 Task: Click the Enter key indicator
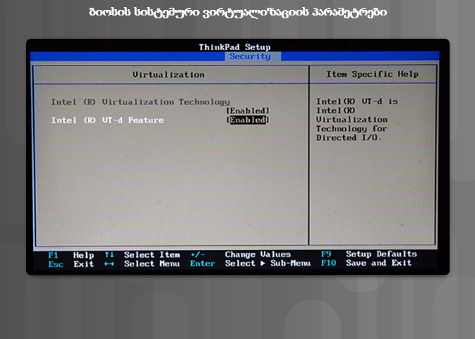(x=202, y=264)
